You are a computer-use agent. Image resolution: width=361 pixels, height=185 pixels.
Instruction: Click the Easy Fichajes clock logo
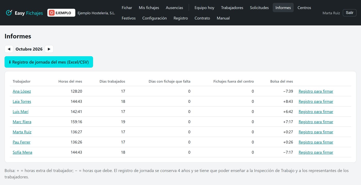tap(9, 13)
